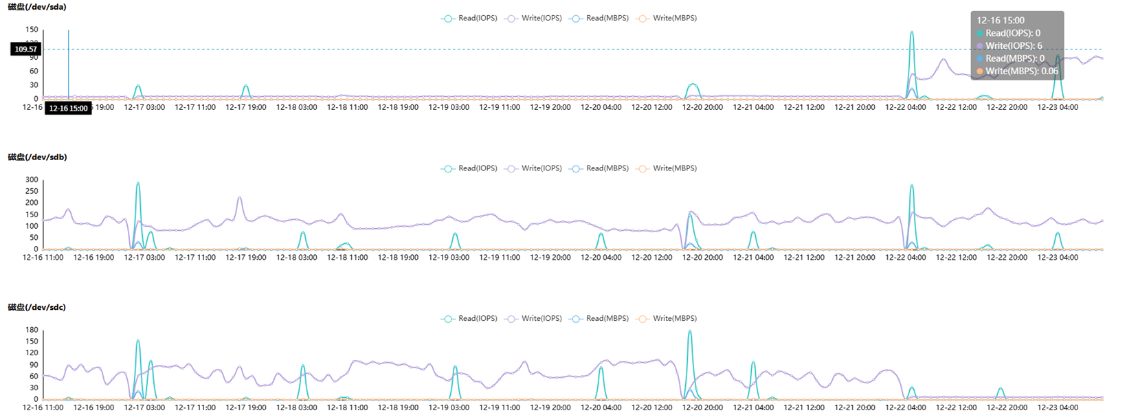Toggle Write(MBPS) legend in /dev/sda chart
Viewport: 1138px width, 415px height.
coord(666,19)
